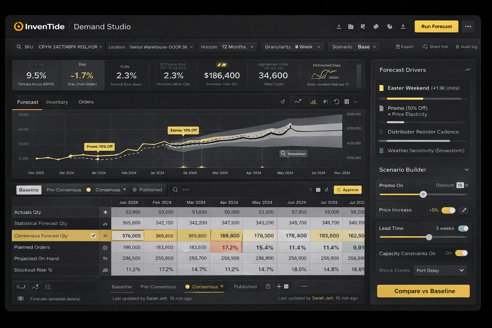Collapse the Scenario Builder section

tap(467, 170)
